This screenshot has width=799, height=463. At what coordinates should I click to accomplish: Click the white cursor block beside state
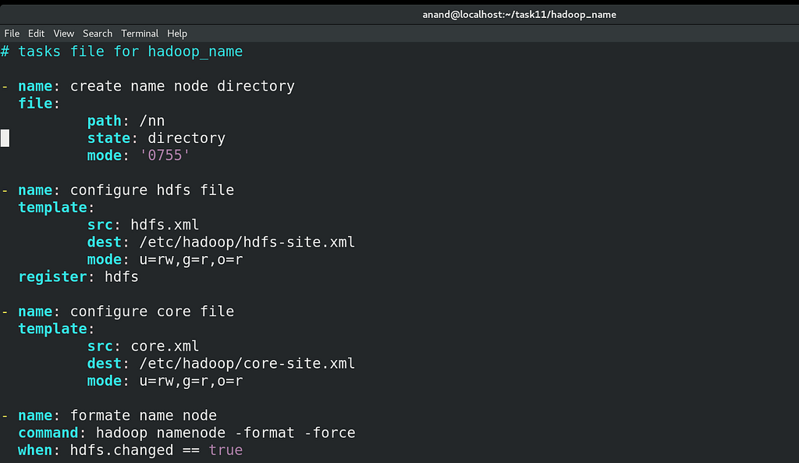click(5, 138)
